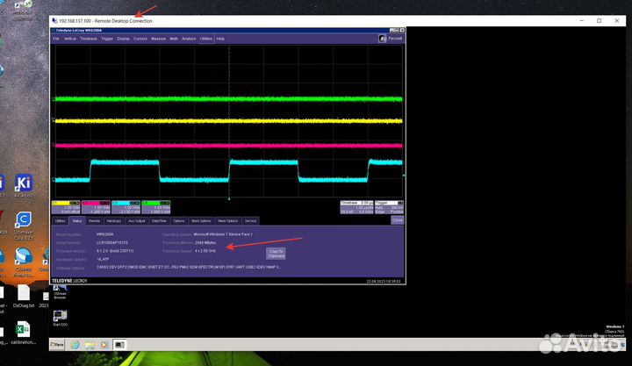Open the Start DSO desktop shortcut

click(x=60, y=318)
